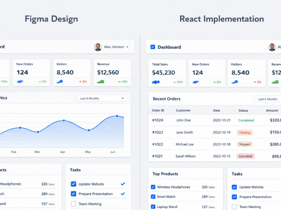281x210 pixels.
Task: Click the Revenue value $12,560 in Figma panel
Action: (x=108, y=72)
